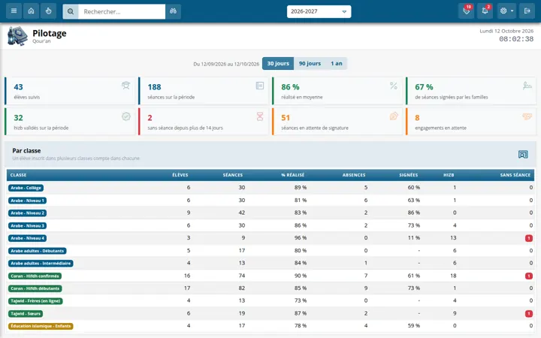The width and height of the screenshot is (541, 338).
Task: Click red sans séance badge for Tajwid - Sœurs
Action: coord(528,313)
